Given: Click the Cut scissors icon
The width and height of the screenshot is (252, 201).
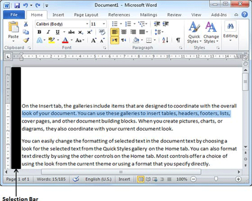Looking at the screenshot, I should tap(26, 24).
